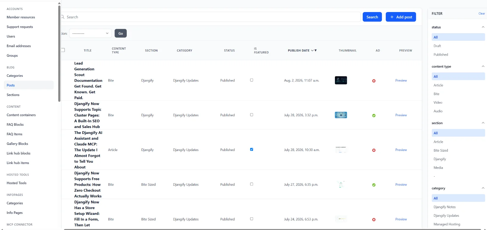Toggle Is Featured for Topic Cluster Pages post
Screen dimensions: 487x230
[x=252, y=115]
